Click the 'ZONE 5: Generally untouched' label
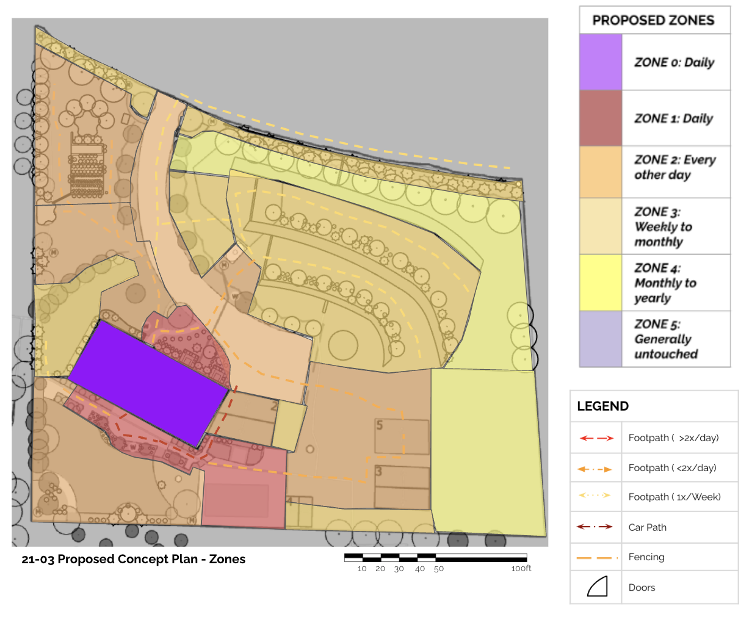The height and width of the screenshot is (620, 752). [x=665, y=339]
